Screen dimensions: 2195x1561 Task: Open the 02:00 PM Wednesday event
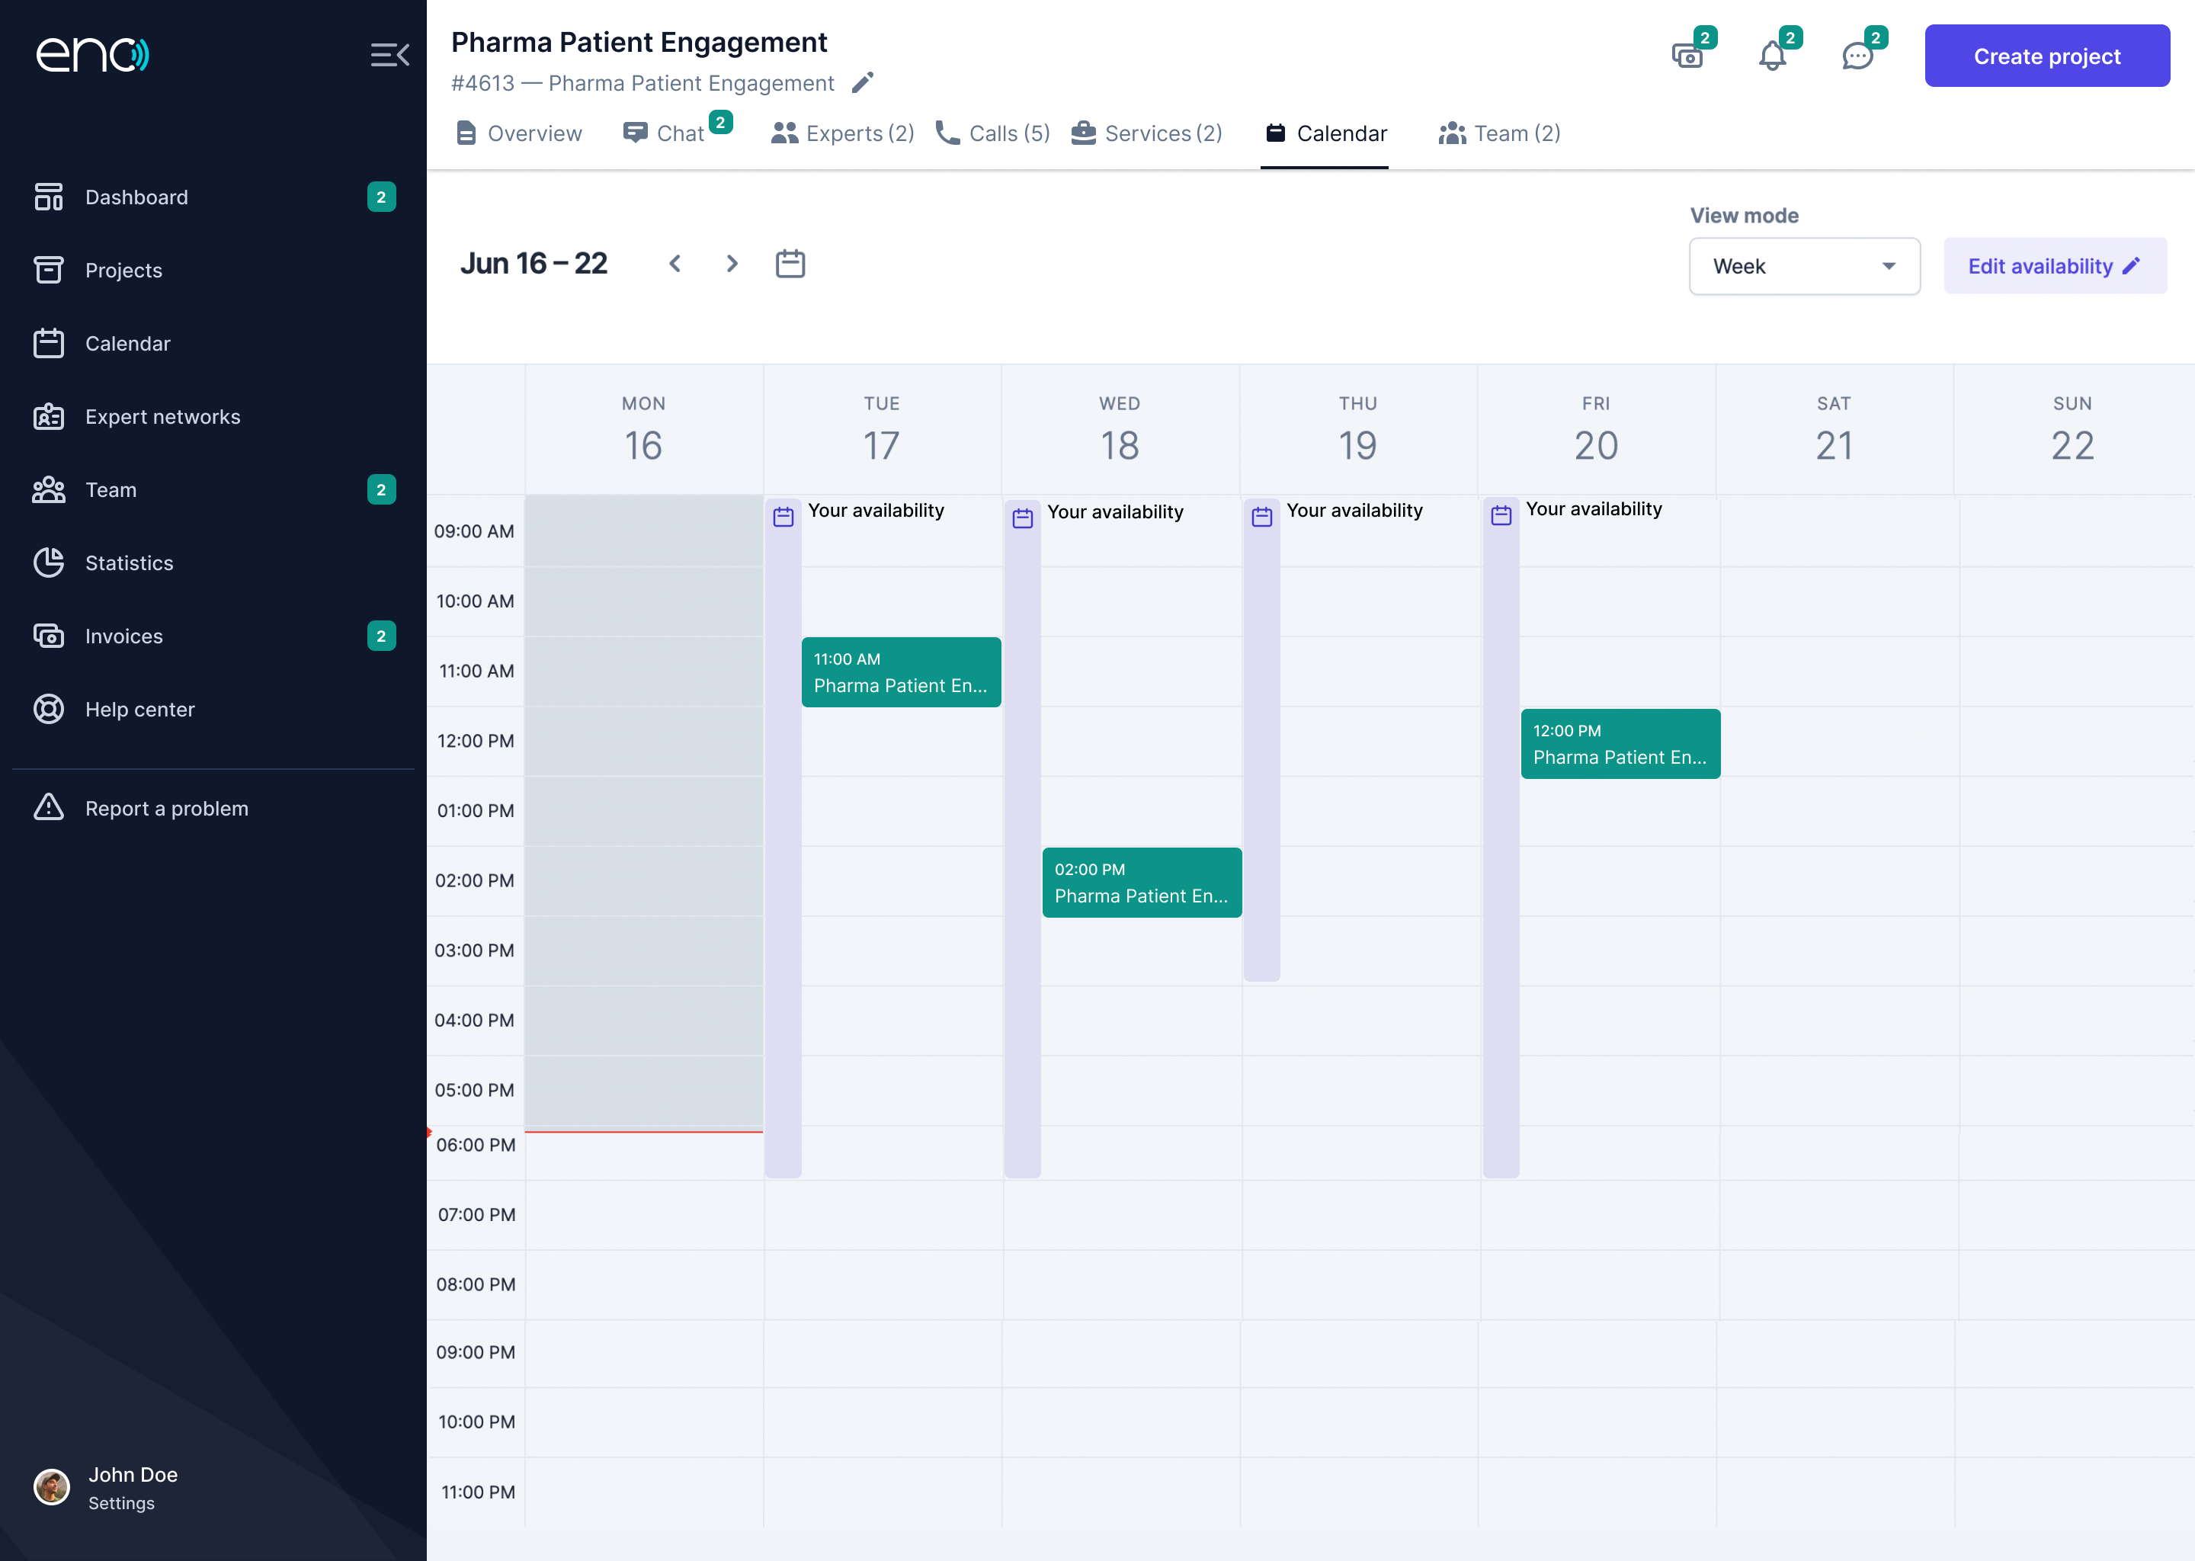point(1141,883)
